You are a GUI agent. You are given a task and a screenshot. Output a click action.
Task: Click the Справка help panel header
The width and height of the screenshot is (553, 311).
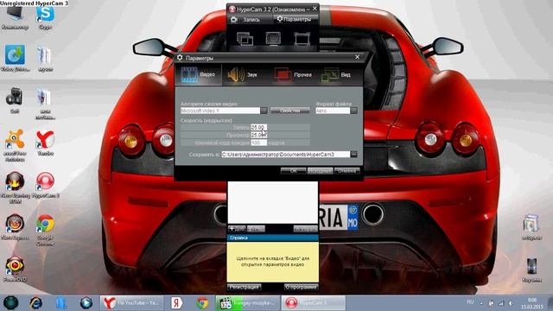coord(273,238)
